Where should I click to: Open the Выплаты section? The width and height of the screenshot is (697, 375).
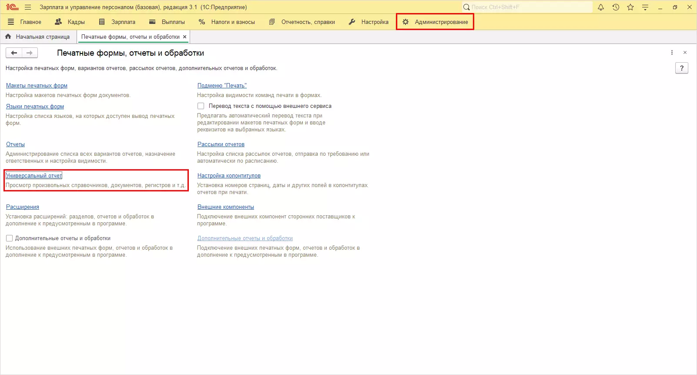pyautogui.click(x=167, y=22)
